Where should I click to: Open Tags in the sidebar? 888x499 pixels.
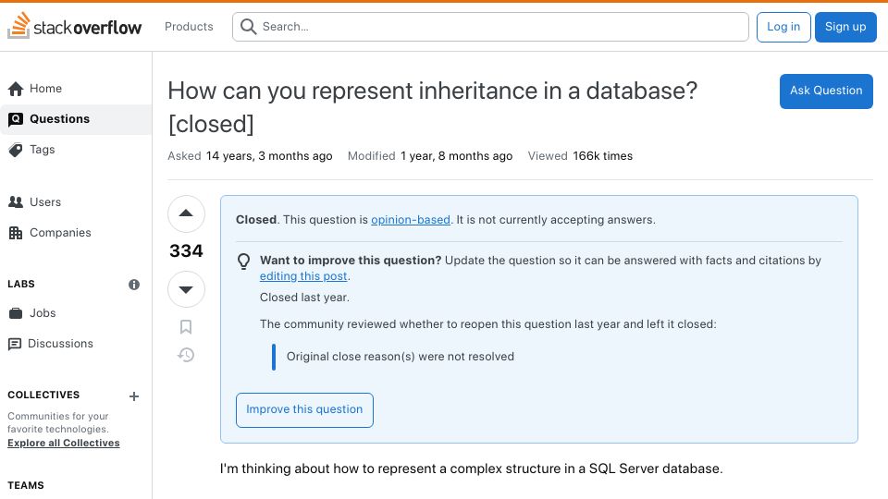click(x=76, y=150)
